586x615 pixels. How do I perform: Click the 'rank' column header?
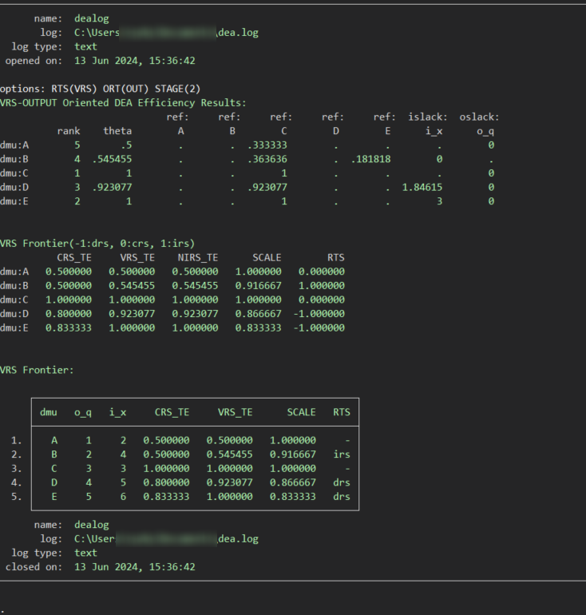[x=69, y=131]
